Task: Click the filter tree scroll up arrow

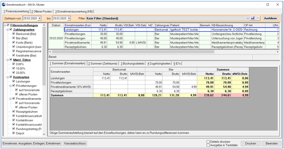Action: coord(44,25)
